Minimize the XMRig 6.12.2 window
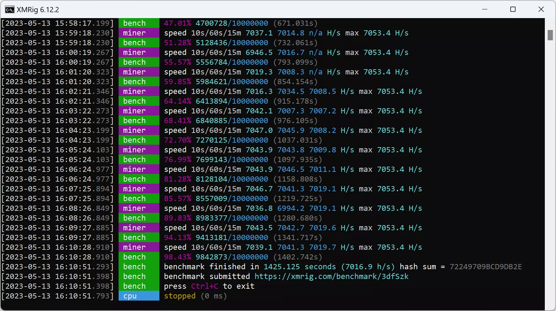 pos(484,9)
